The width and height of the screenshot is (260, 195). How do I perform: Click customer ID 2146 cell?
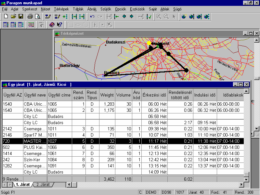13,135
